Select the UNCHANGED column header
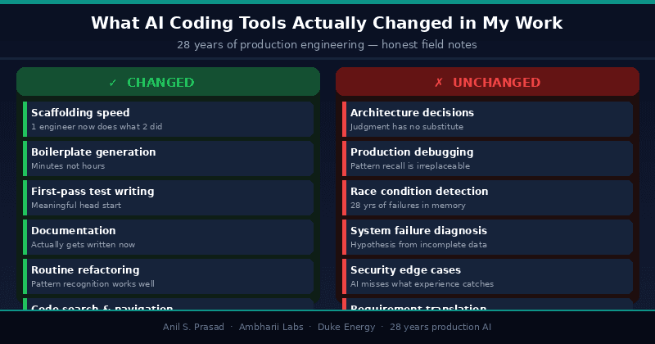This screenshot has width=655, height=344. 487,82
